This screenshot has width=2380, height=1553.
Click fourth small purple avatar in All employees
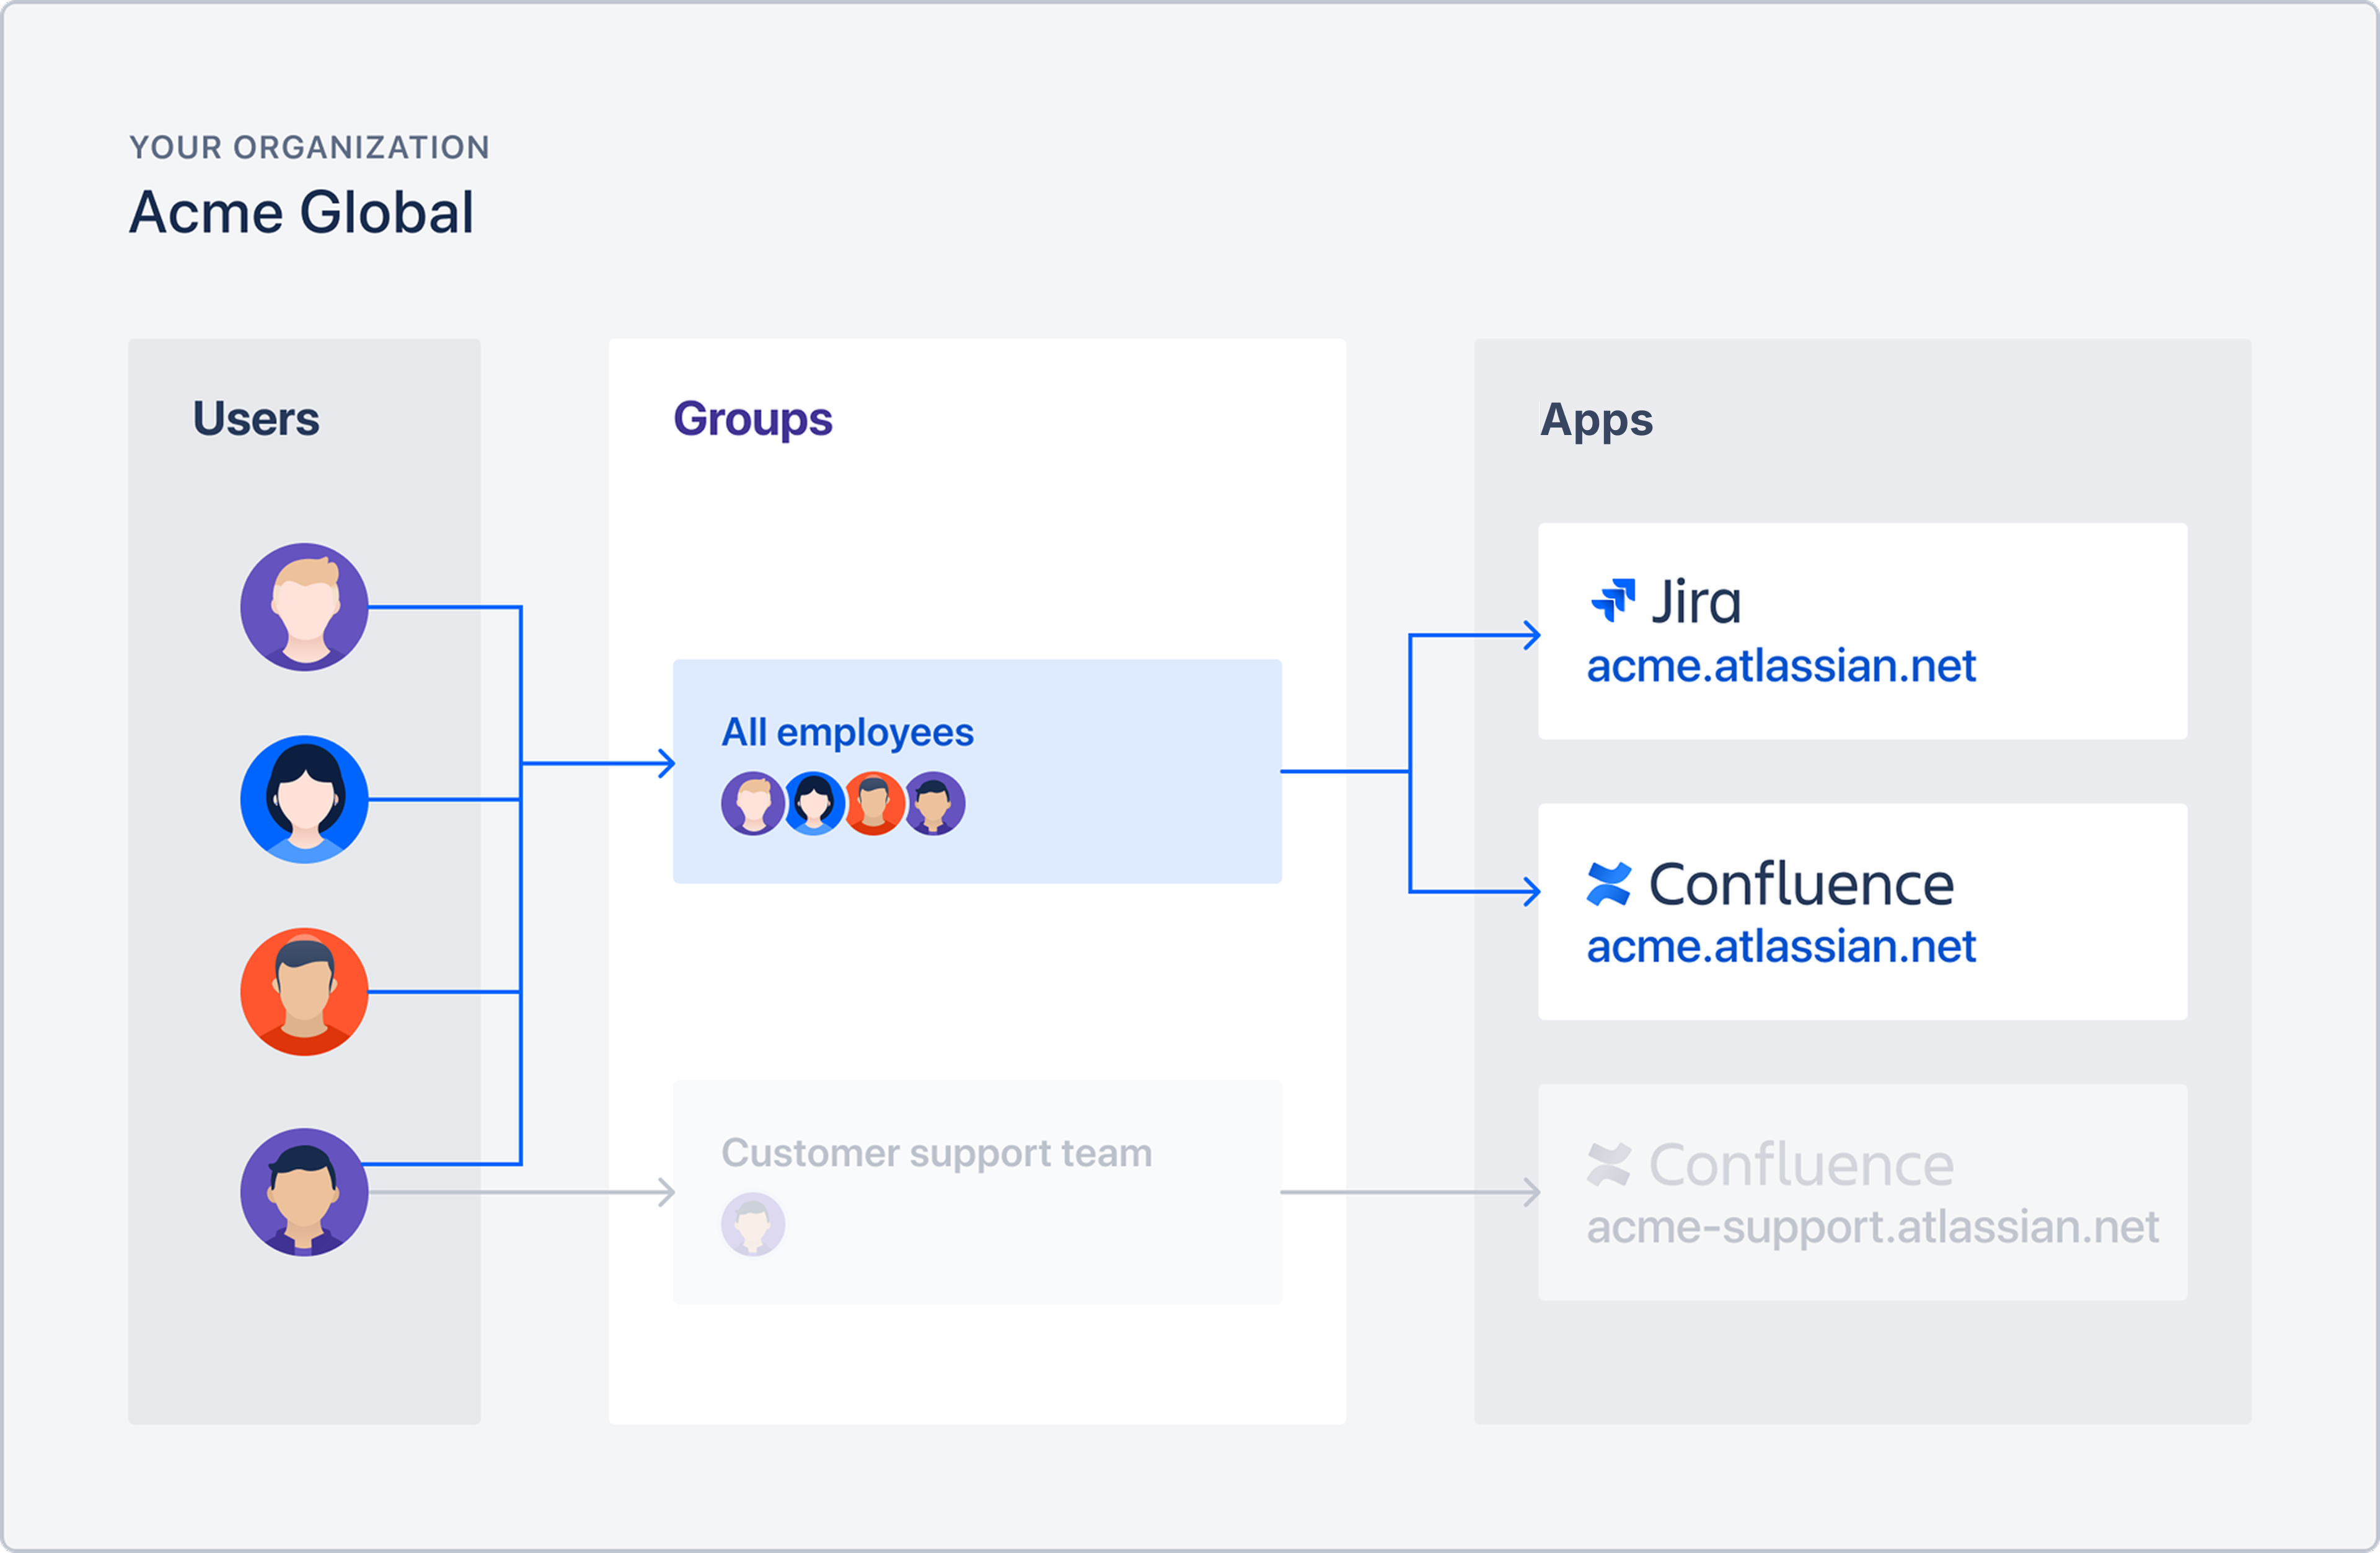935,803
